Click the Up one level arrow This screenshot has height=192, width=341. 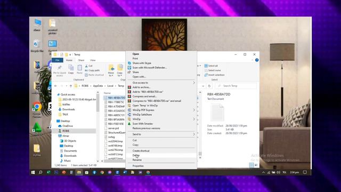click(71, 86)
